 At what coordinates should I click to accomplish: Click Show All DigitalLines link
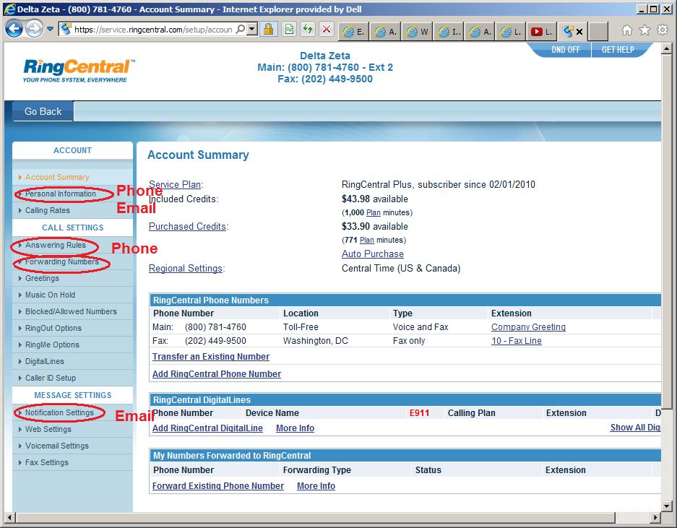pyautogui.click(x=635, y=428)
